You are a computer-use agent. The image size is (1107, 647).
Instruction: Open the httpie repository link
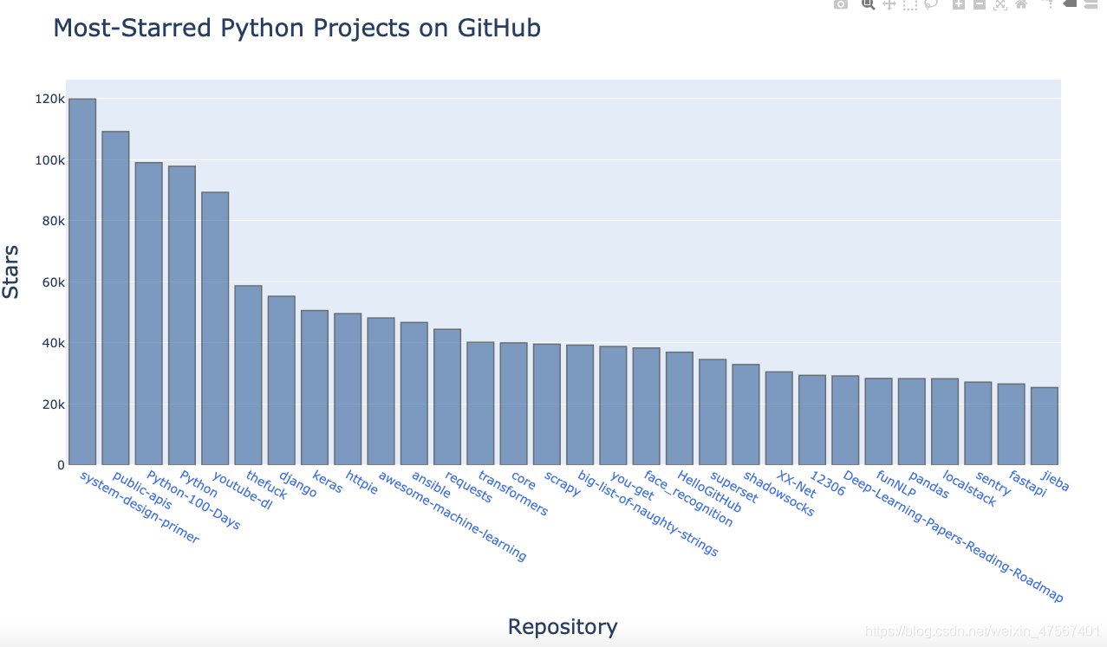(361, 482)
